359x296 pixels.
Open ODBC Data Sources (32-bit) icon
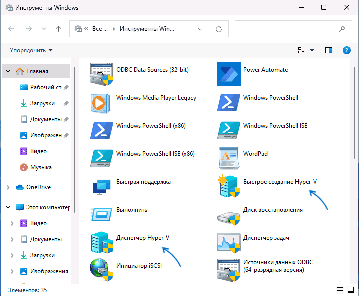[x=101, y=74]
